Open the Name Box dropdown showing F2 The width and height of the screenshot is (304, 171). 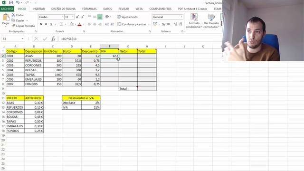(22, 39)
